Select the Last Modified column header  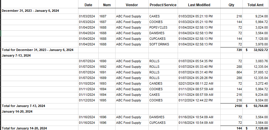click(199, 5)
